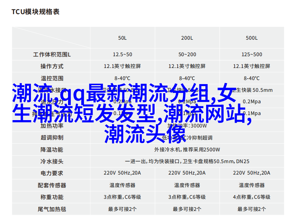This screenshot has width=290, height=222.
Task: Select the 50~200 volume cell
Action: [187, 54]
